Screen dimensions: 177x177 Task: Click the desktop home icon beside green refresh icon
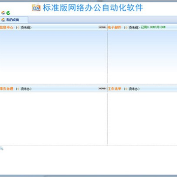(x=3, y=13)
